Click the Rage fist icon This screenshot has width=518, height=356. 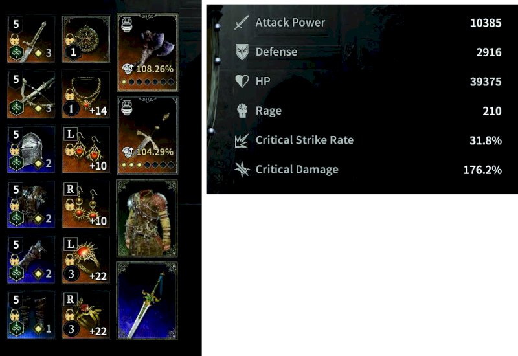(x=242, y=111)
